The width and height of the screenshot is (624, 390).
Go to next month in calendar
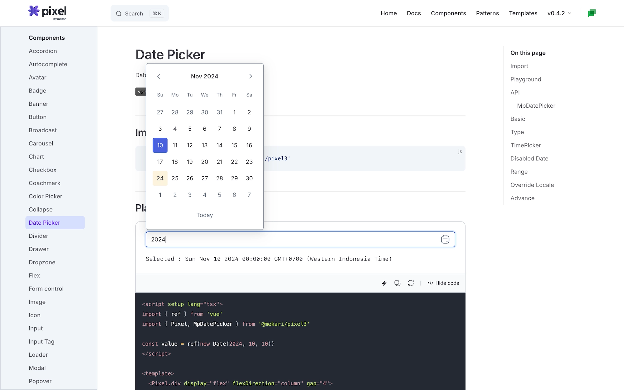tap(251, 76)
